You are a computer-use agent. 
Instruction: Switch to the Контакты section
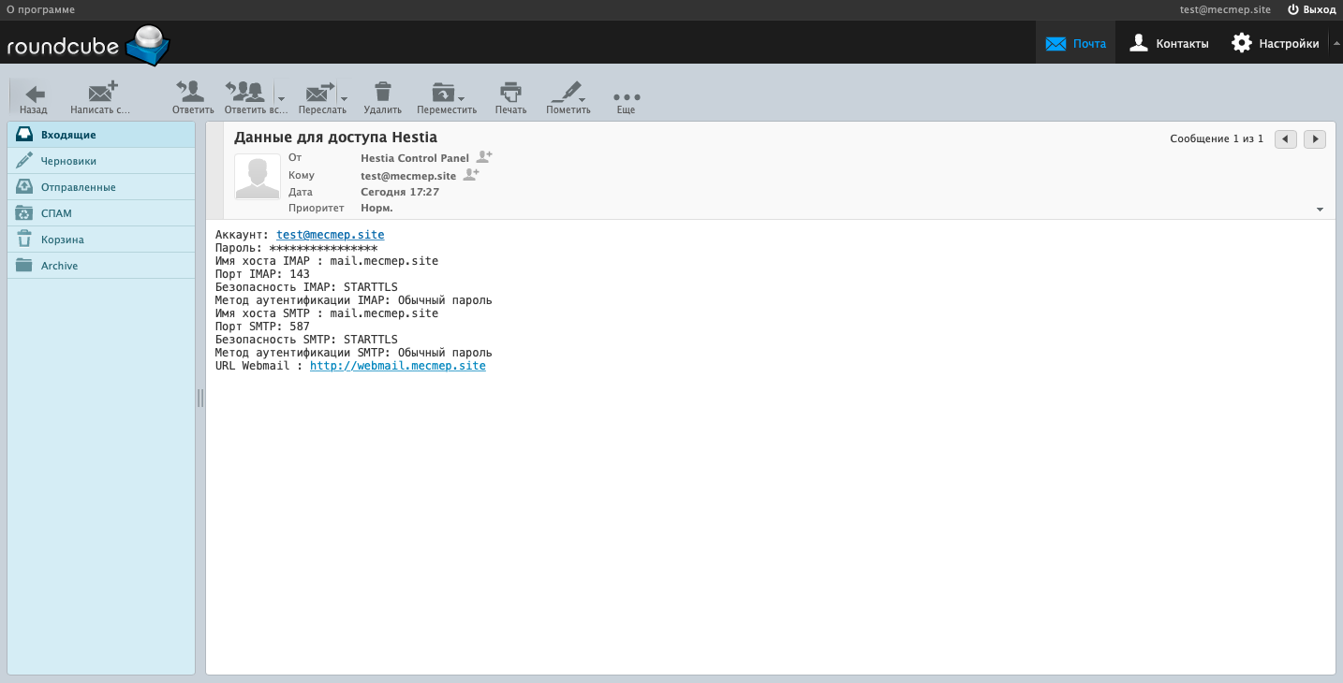tap(1168, 43)
